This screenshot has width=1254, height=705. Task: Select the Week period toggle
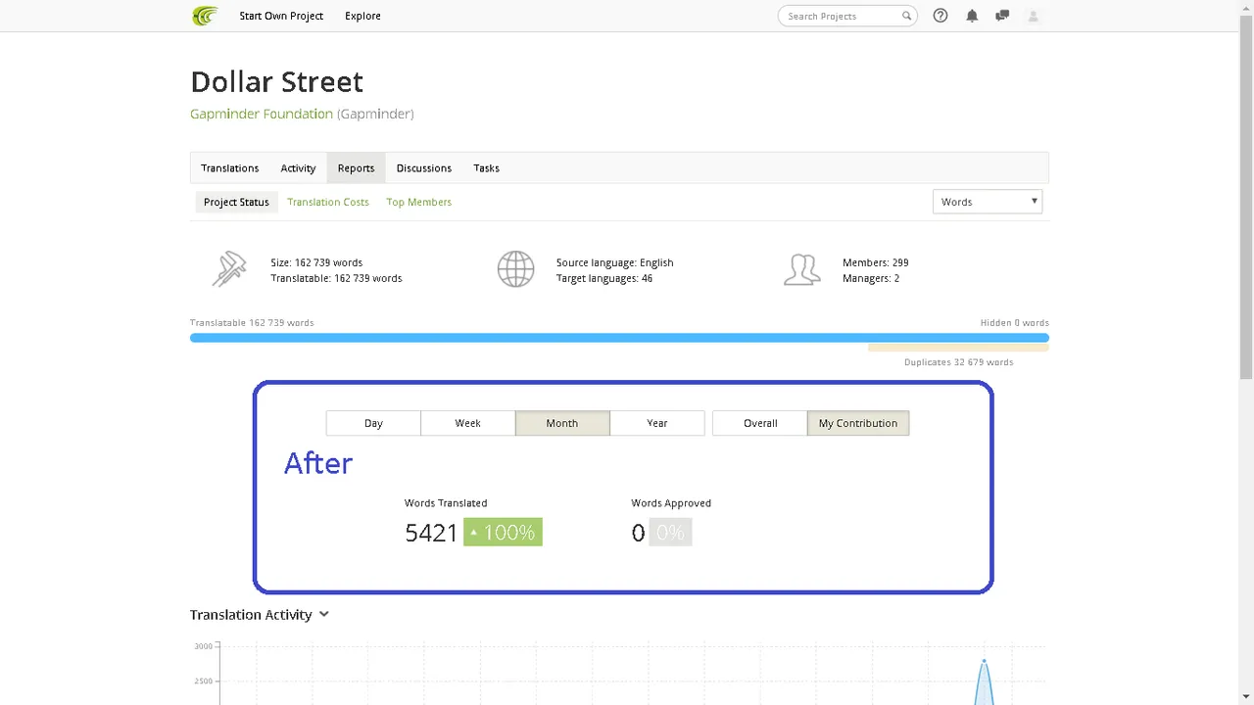468,423
